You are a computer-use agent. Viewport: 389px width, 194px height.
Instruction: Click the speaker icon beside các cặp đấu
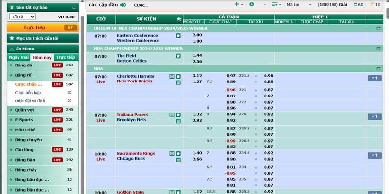point(123,5)
